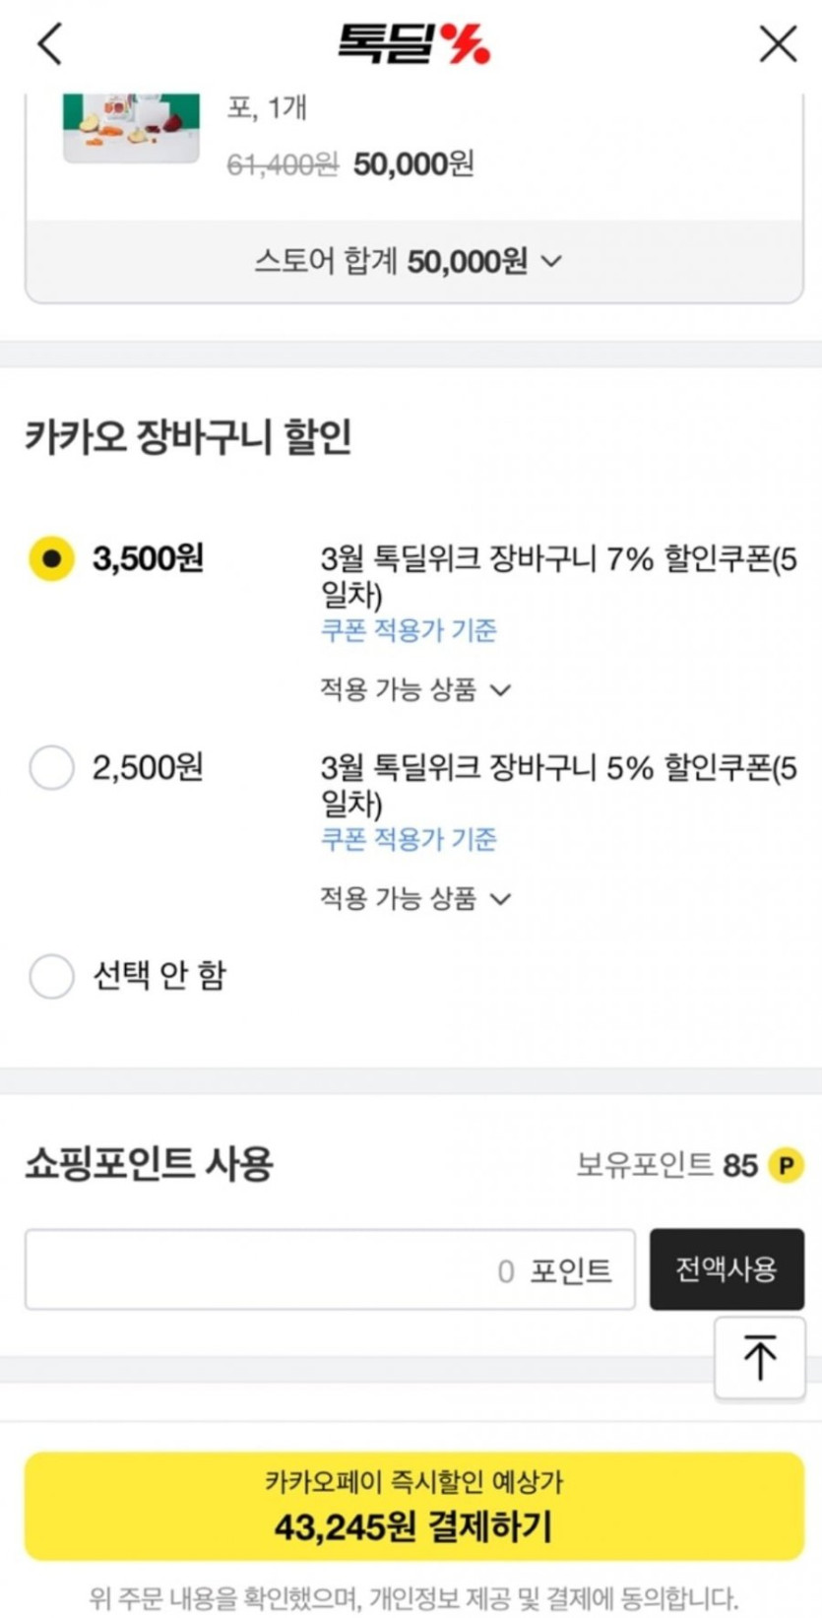
Task: Choose the 선택 안 함 radio option
Action: (x=51, y=976)
